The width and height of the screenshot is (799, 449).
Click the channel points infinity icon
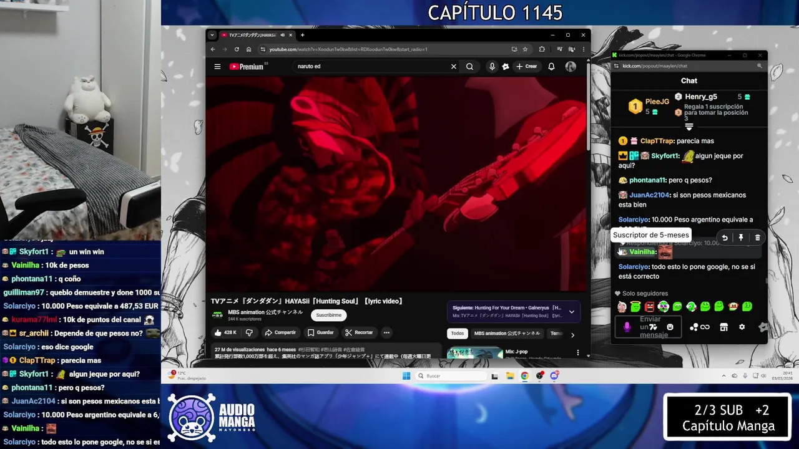pyautogui.click(x=705, y=327)
